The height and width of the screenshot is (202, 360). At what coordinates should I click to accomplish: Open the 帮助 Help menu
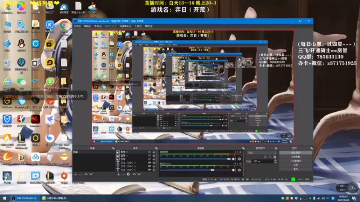tap(148, 26)
